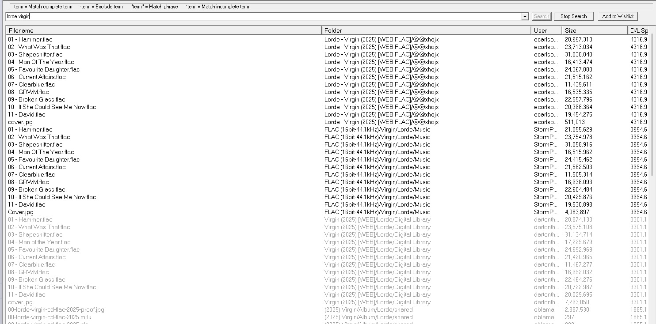
Task: Click the size value 24,692,969
Action: pyautogui.click(x=579, y=249)
